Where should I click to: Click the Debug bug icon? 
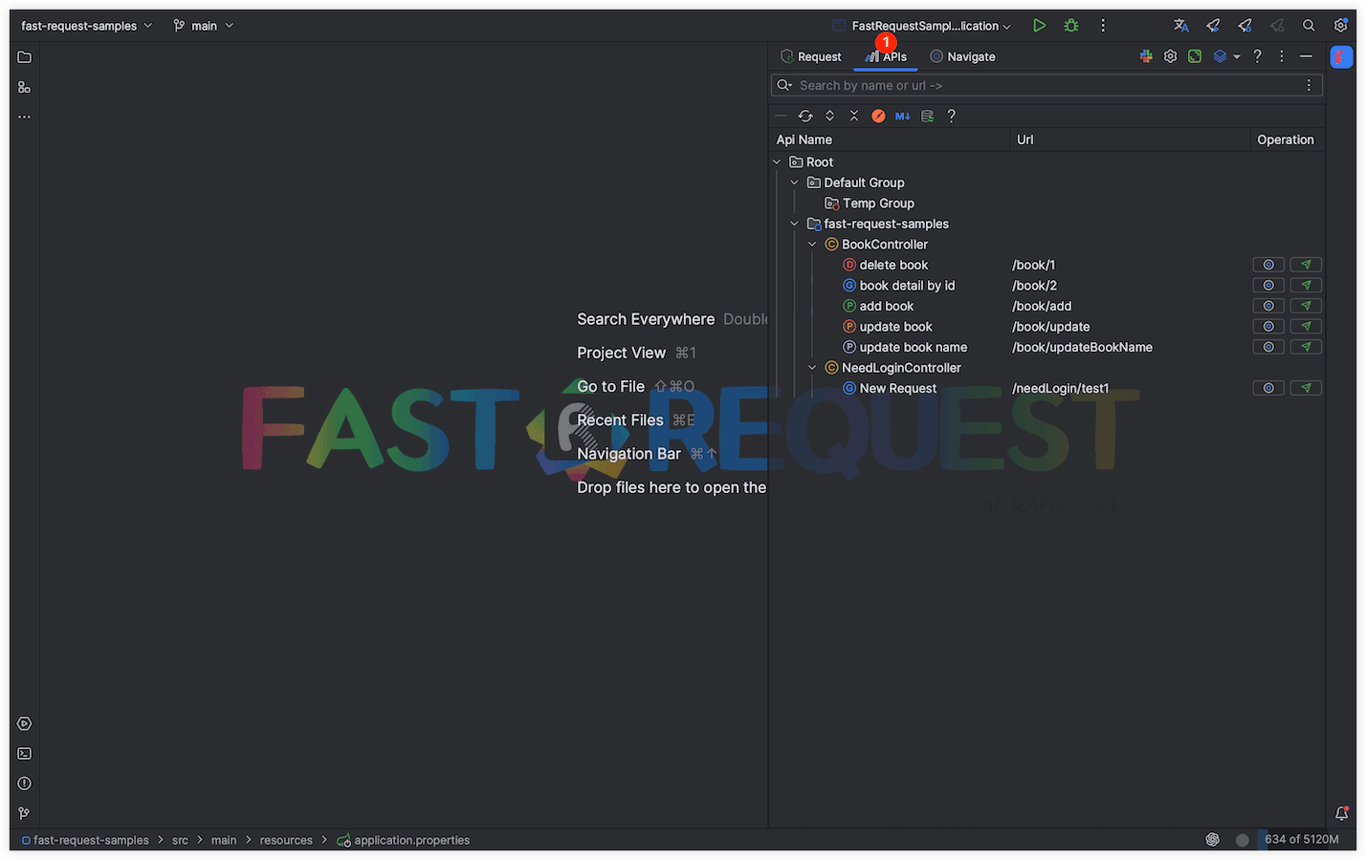pyautogui.click(x=1071, y=26)
